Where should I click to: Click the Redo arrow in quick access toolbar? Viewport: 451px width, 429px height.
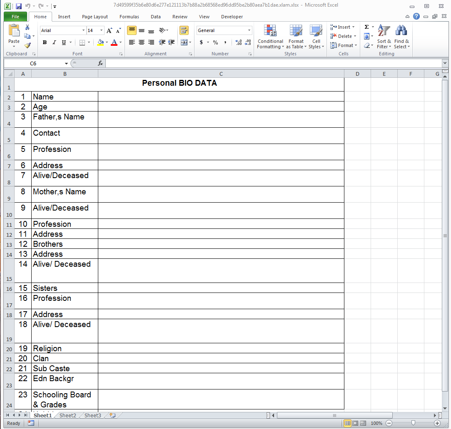41,6
